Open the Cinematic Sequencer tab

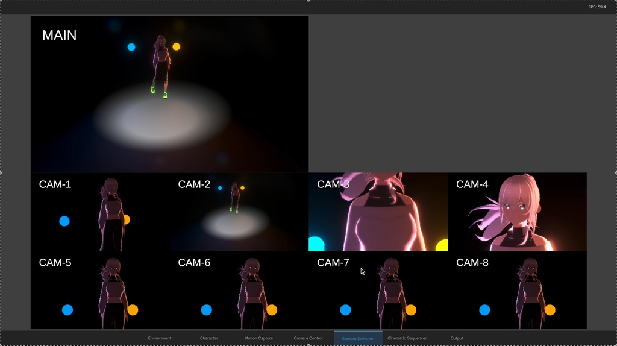[x=407, y=338]
